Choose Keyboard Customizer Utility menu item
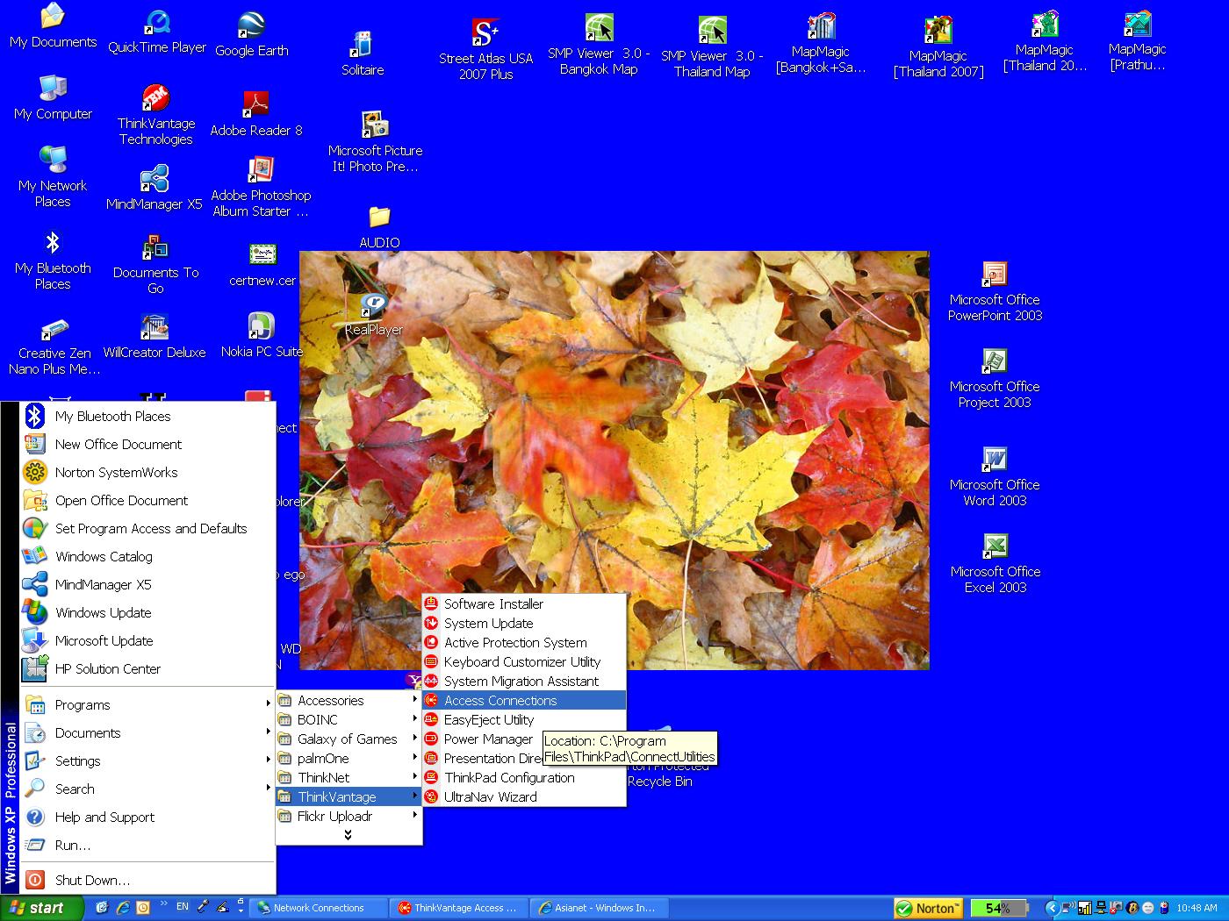 click(524, 661)
